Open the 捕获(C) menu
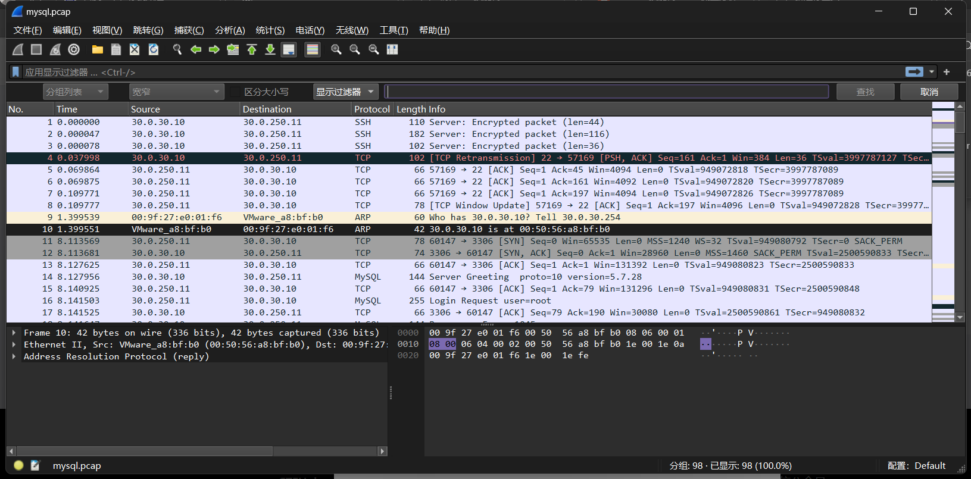The width and height of the screenshot is (971, 479). (x=189, y=30)
